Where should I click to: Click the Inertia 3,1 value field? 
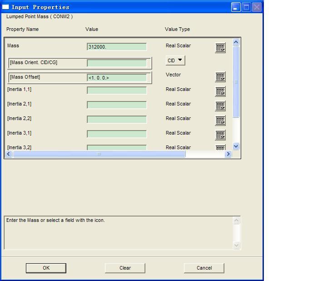pos(117,134)
